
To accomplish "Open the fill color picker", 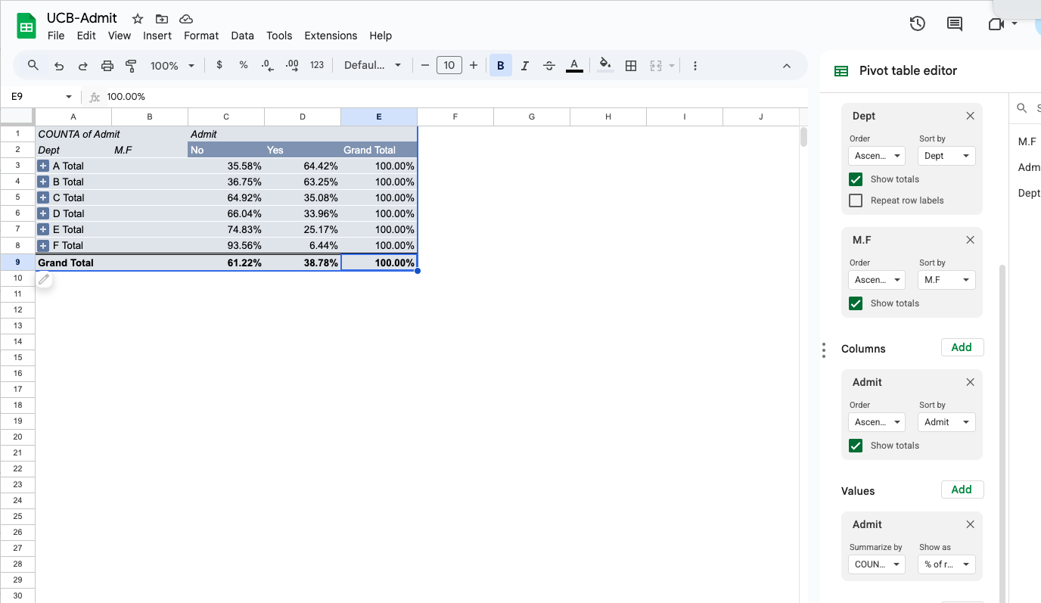I will (604, 66).
